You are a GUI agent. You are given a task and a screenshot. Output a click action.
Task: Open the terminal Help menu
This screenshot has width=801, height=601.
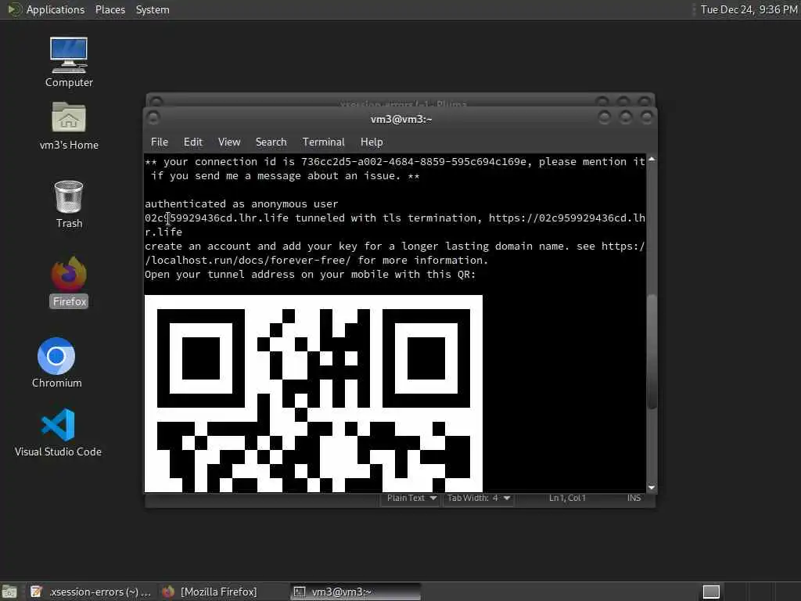pyautogui.click(x=372, y=142)
